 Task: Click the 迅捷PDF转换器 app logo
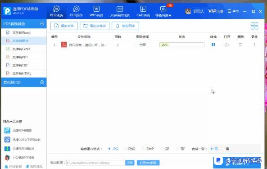[x=7, y=11]
